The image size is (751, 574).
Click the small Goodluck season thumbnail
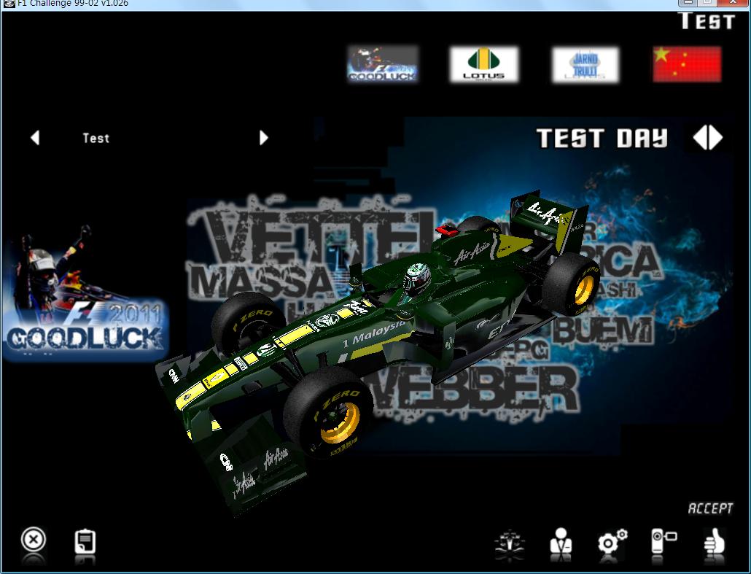point(383,64)
